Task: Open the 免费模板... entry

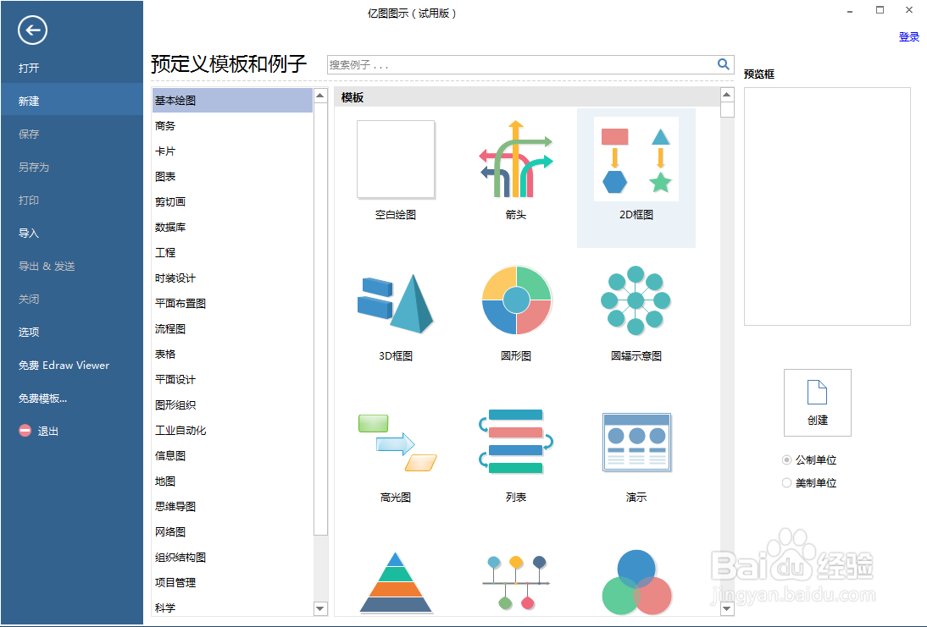Action: click(71, 399)
